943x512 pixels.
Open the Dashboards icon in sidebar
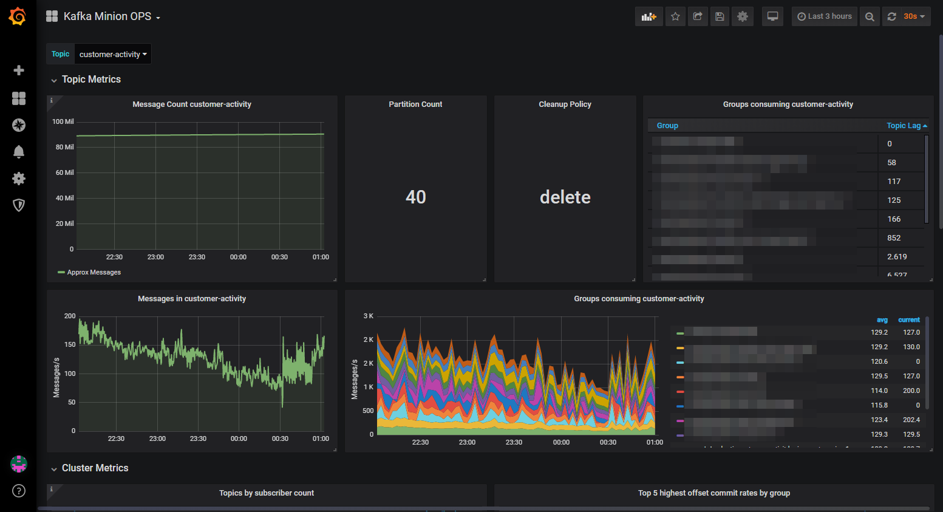coord(19,98)
